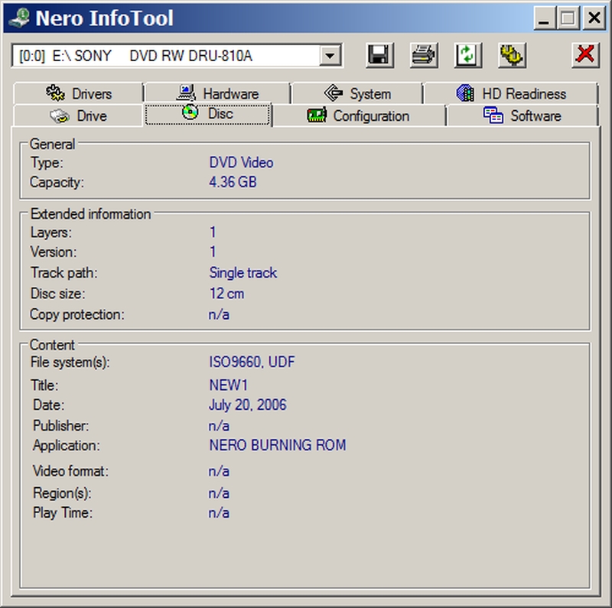
Task: Click the 'Track path:' label
Action: (64, 273)
